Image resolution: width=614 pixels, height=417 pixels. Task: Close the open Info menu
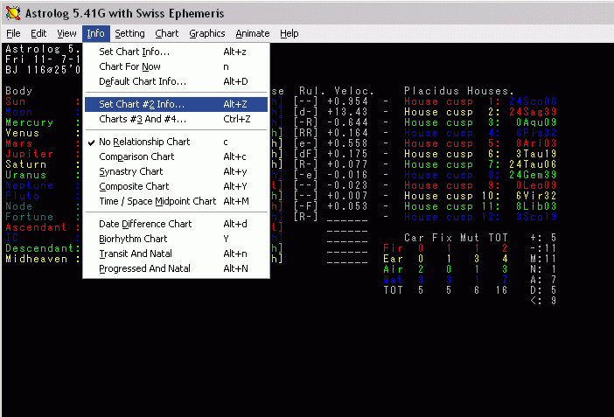[x=95, y=34]
